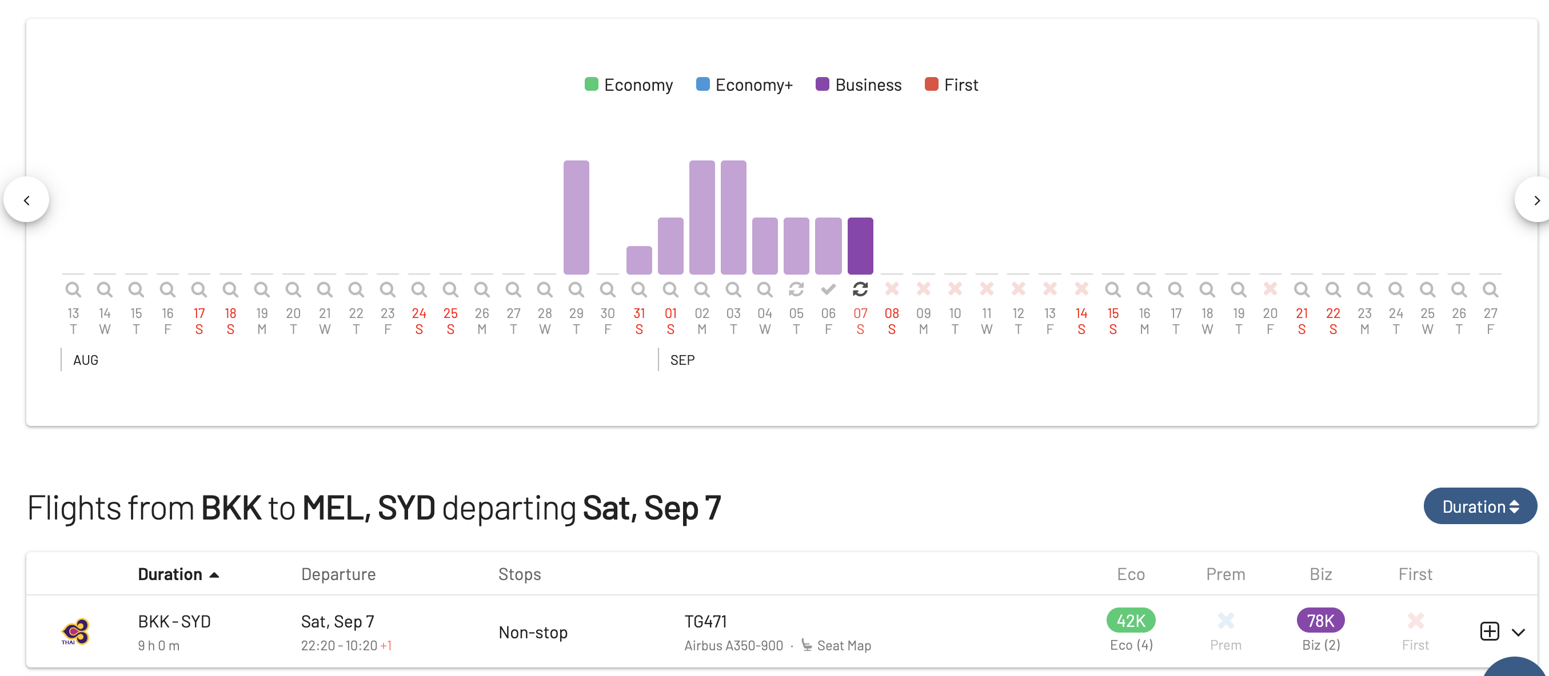Click the search icon for Aug 13
Screen dimensions: 1549x676
73,289
